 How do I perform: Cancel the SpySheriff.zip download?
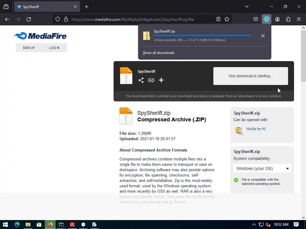(263, 36)
